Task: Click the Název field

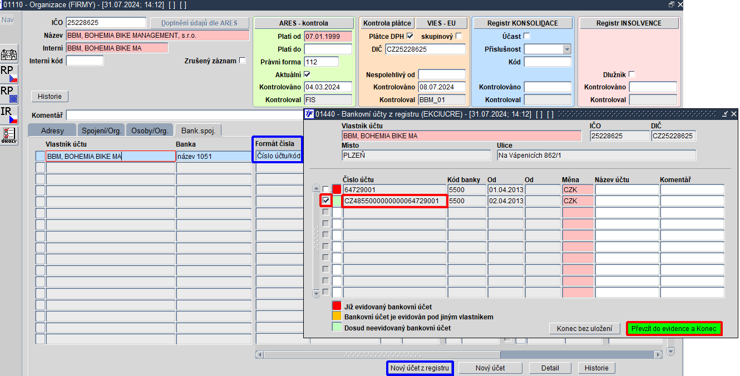Action: coord(157,36)
